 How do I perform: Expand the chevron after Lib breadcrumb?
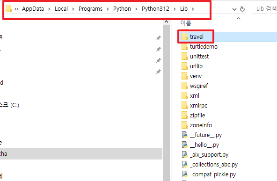(x=193, y=9)
